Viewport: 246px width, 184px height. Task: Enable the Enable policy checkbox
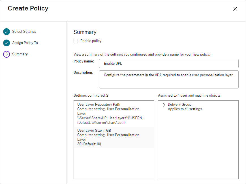point(76,41)
